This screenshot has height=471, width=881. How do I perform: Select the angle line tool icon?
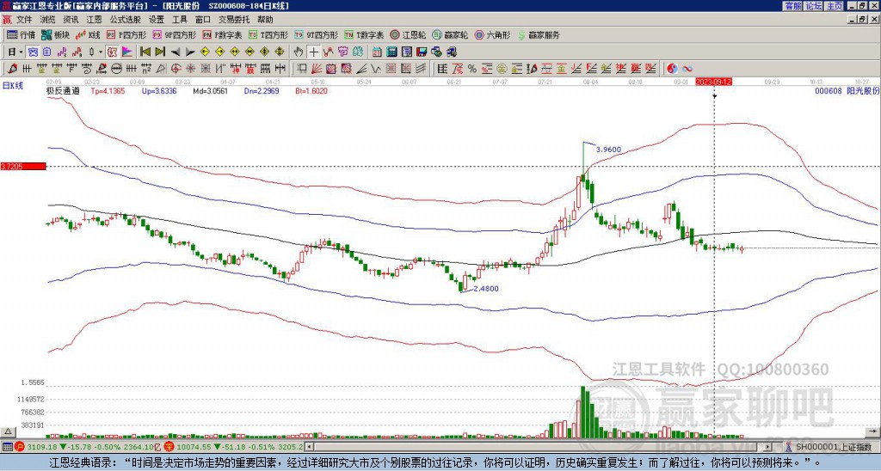pyautogui.click(x=360, y=69)
